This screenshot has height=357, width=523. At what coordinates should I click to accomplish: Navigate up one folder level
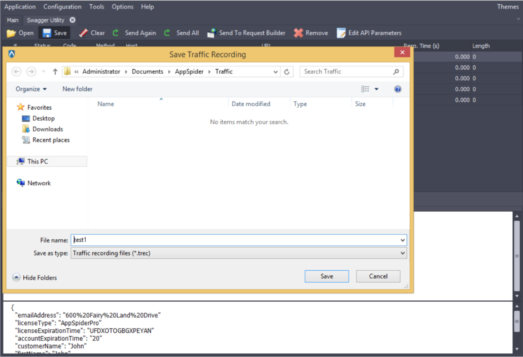[55, 72]
